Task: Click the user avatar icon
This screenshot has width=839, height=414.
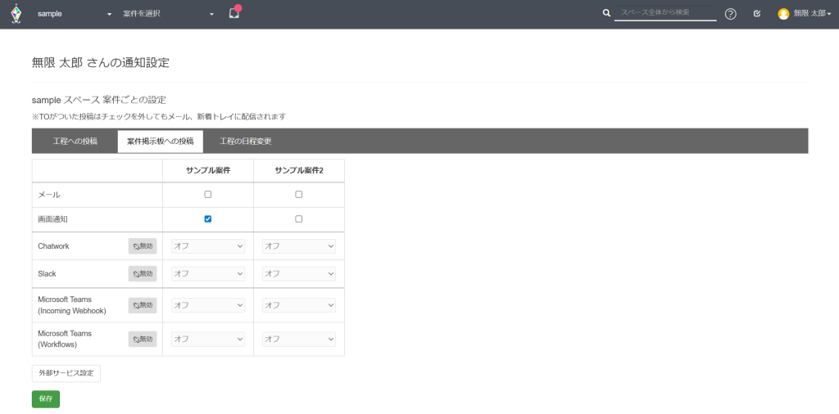Action: pos(783,14)
